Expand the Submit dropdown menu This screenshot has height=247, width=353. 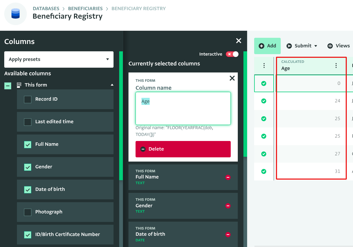[302, 46]
